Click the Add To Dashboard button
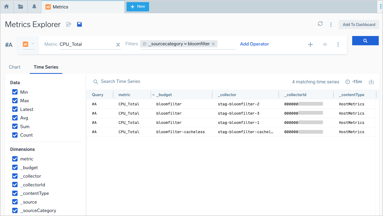The height and width of the screenshot is (216, 383). tap(359, 25)
